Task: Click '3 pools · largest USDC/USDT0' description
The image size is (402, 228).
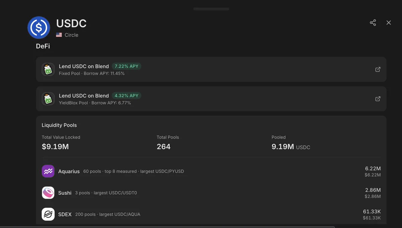Action: click(106, 193)
